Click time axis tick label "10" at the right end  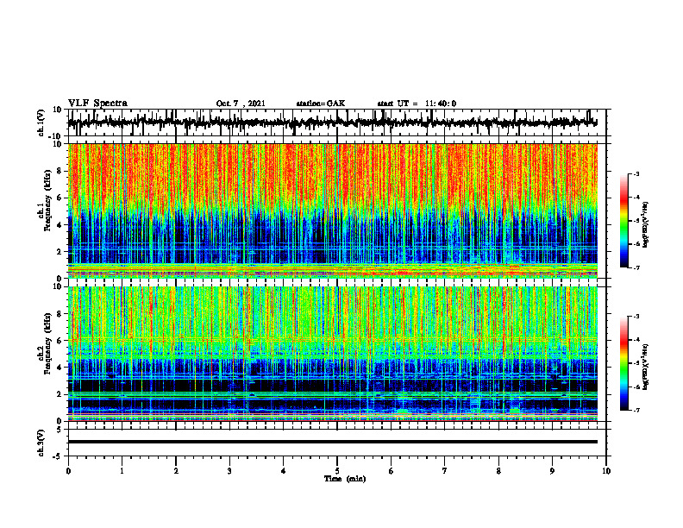pos(606,471)
